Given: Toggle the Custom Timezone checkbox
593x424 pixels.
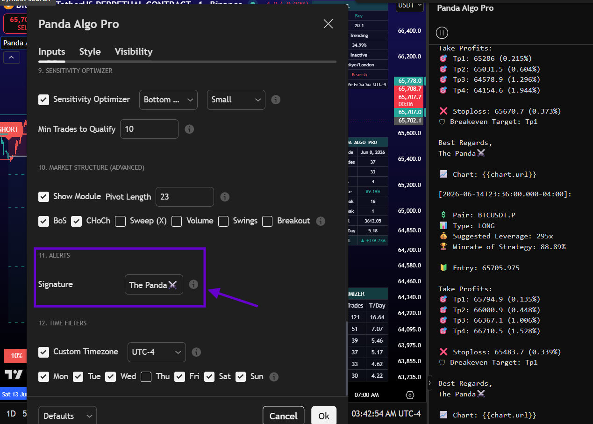Looking at the screenshot, I should (x=43, y=352).
